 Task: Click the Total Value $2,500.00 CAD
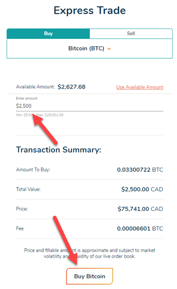(x=142, y=189)
